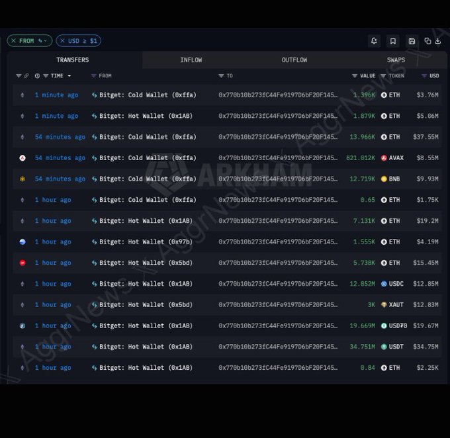Click ETH token icon in $2.25K row
This screenshot has width=450, height=438.
point(384,368)
